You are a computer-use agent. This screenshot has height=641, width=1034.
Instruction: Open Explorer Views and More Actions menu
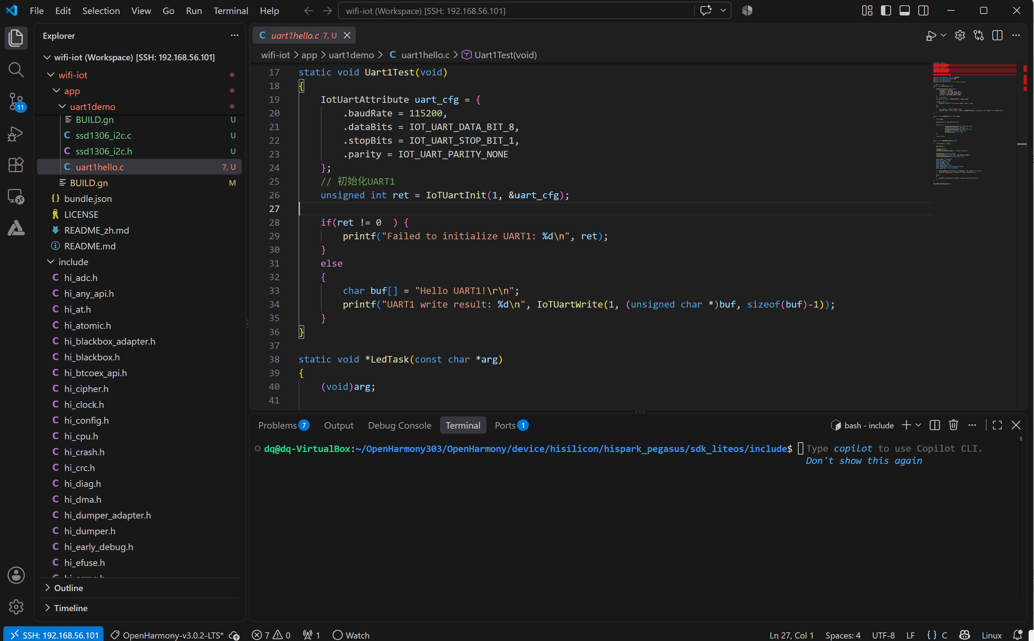[x=234, y=36]
